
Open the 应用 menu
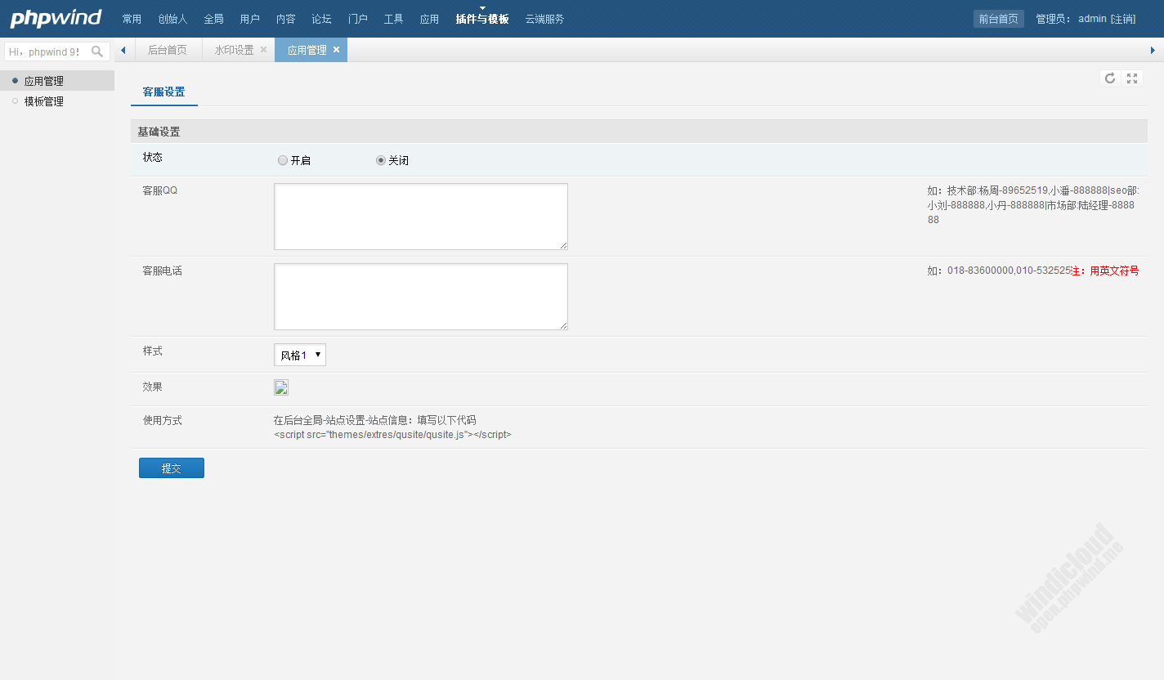click(429, 19)
